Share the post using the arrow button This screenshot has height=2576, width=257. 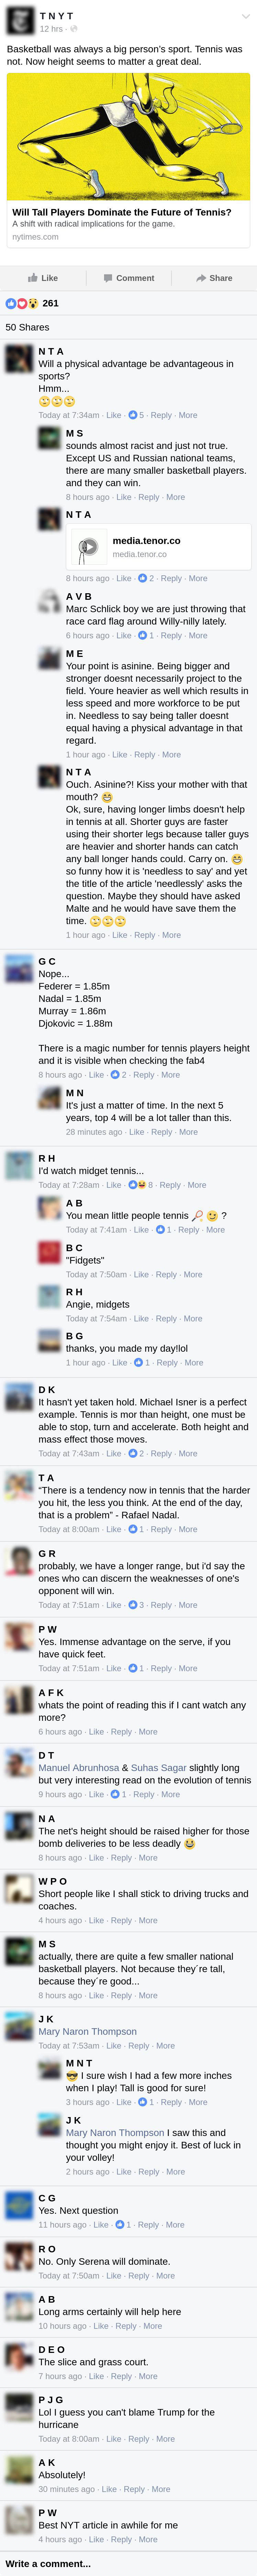tap(214, 278)
